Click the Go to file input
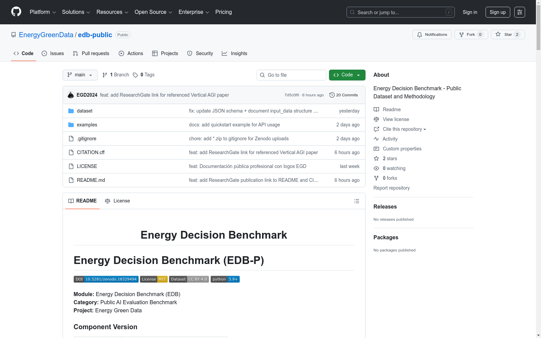 pyautogui.click(x=291, y=75)
